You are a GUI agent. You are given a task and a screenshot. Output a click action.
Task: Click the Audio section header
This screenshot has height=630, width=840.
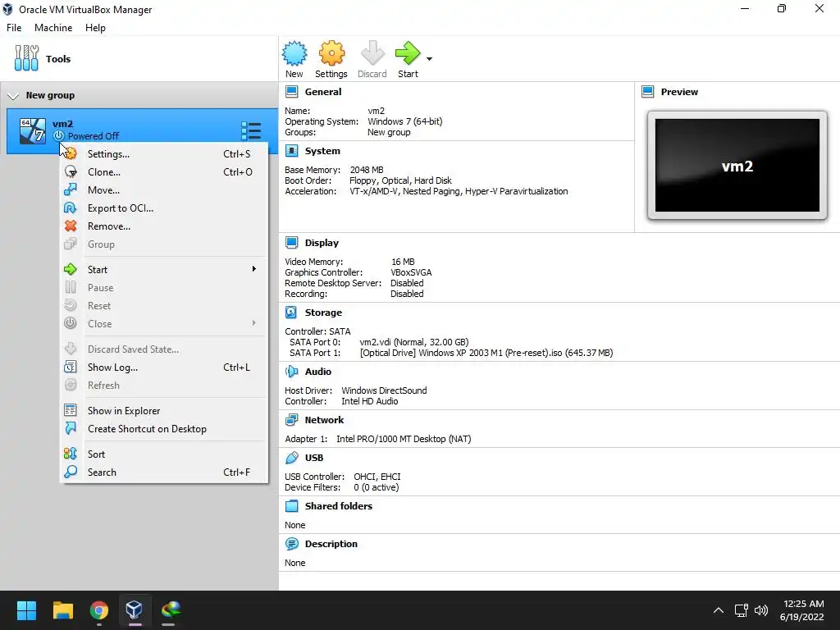click(x=318, y=372)
